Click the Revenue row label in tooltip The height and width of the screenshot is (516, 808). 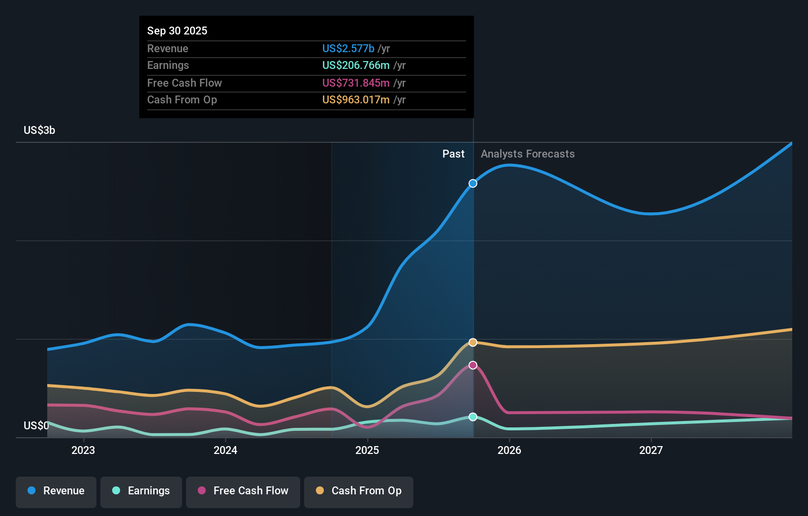[168, 49]
